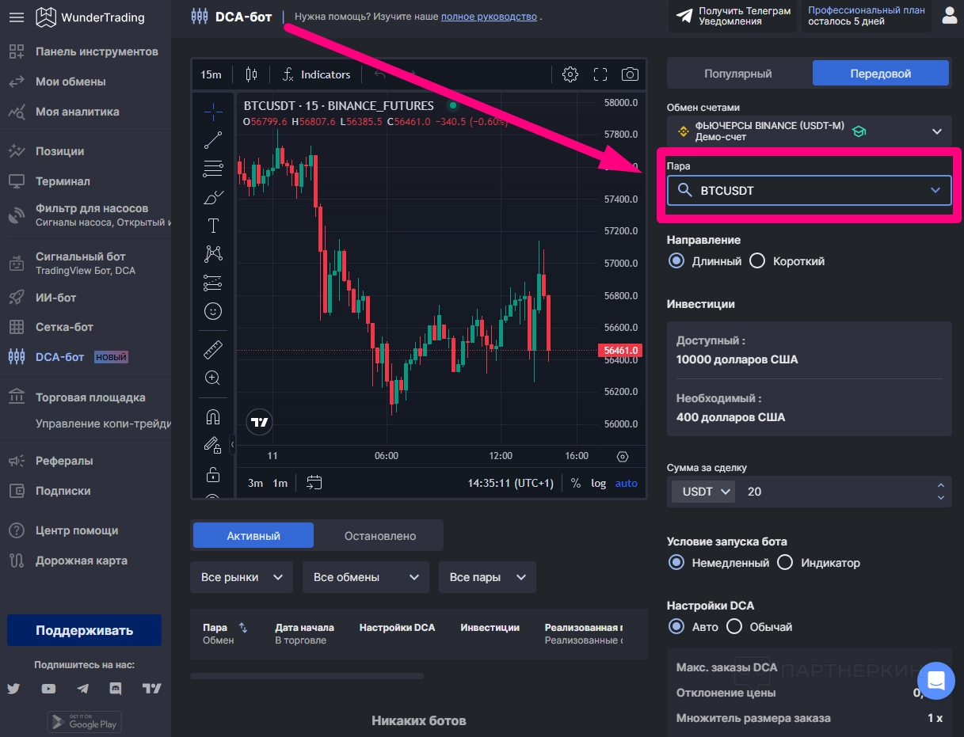This screenshot has height=737, width=964.
Task: Switch the chart to fullscreen
Action: click(x=600, y=74)
